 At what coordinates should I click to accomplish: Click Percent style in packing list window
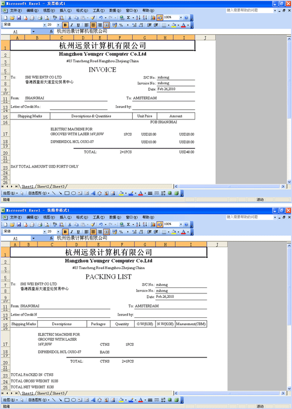(121, 232)
